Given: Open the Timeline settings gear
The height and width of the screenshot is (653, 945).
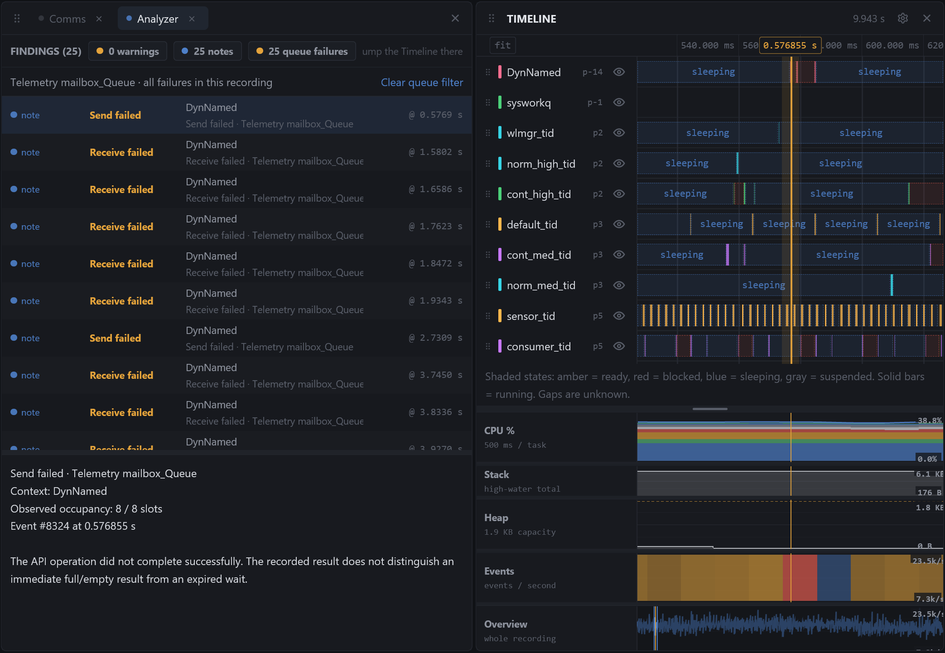Looking at the screenshot, I should 902,18.
